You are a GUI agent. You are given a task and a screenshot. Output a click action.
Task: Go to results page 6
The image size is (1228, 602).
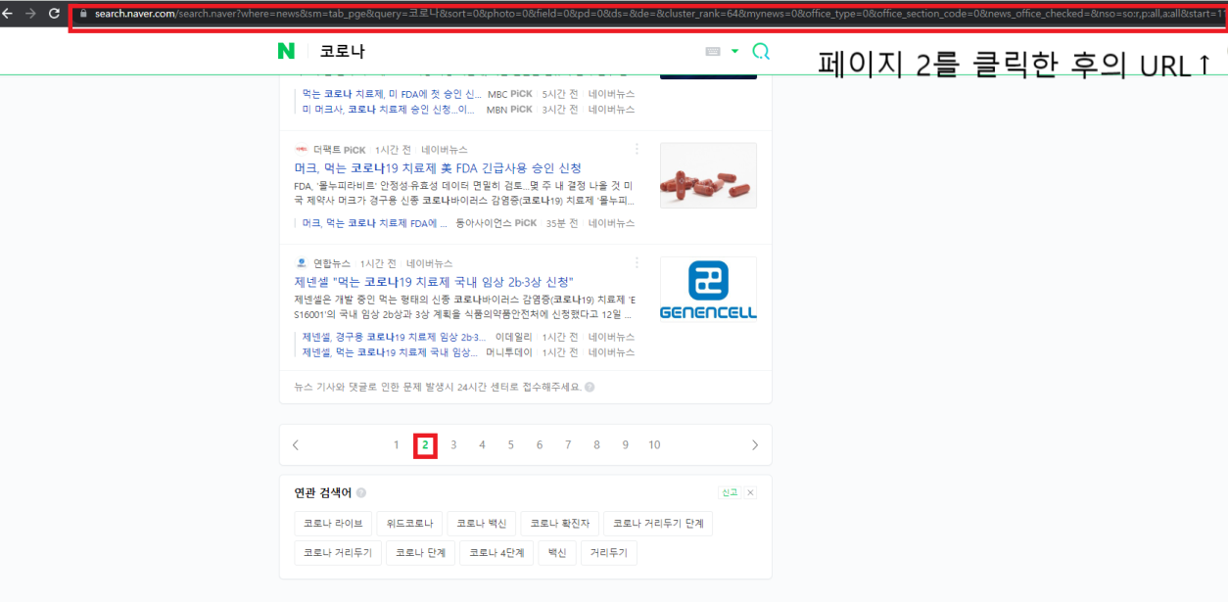pyautogui.click(x=540, y=444)
